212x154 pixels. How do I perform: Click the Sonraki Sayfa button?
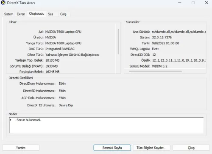pos(112,148)
